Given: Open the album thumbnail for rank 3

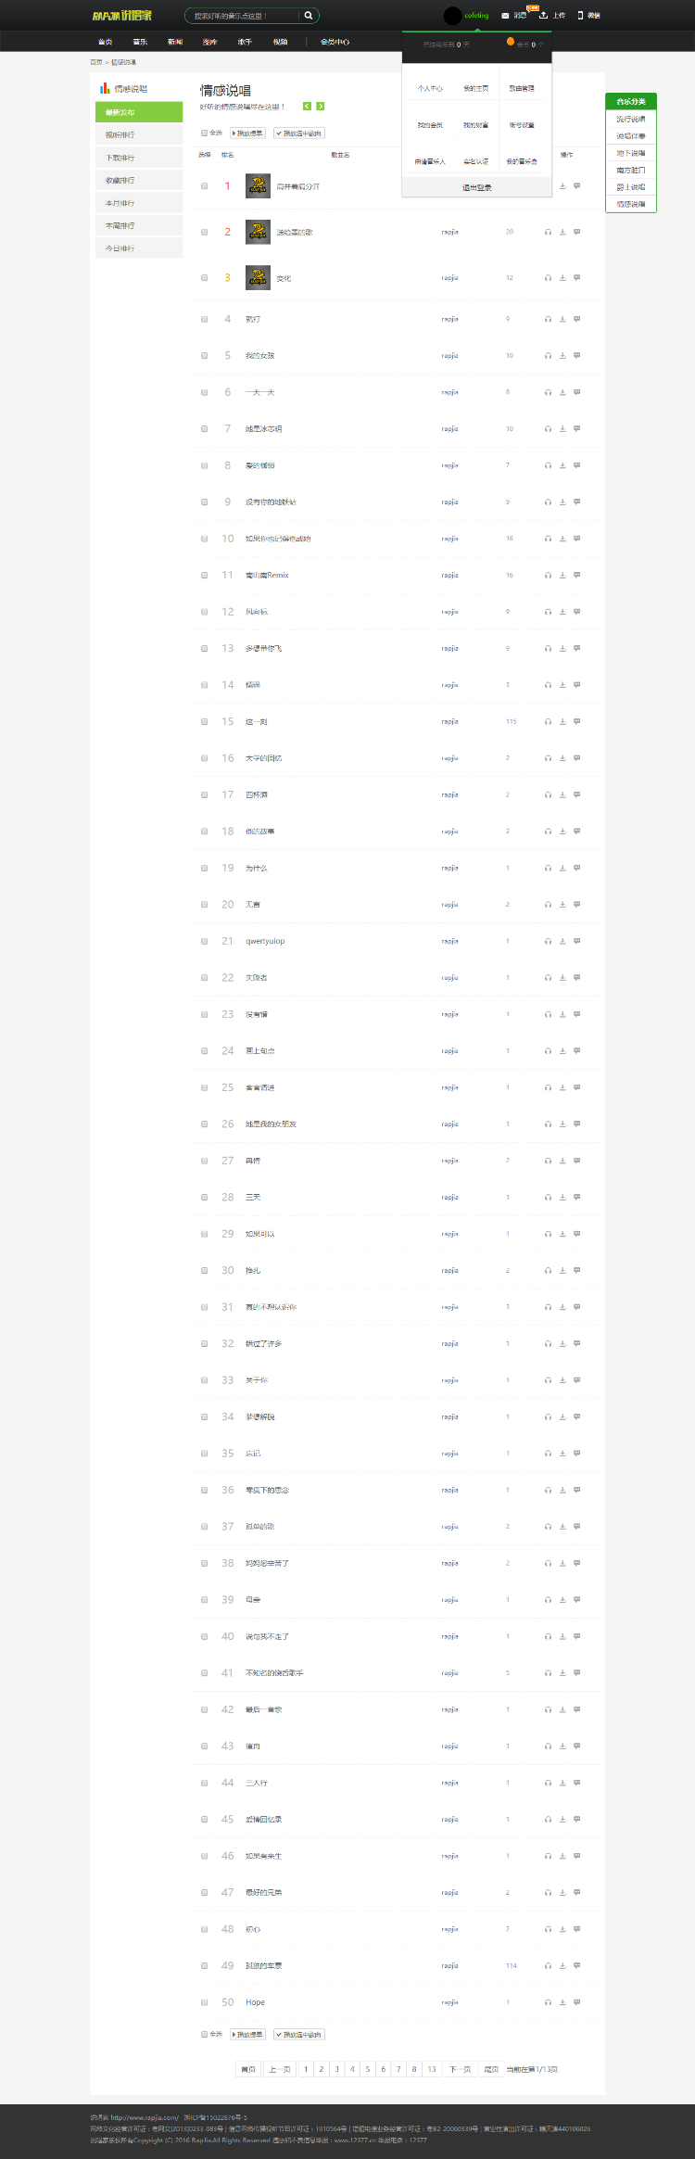Looking at the screenshot, I should [x=258, y=278].
